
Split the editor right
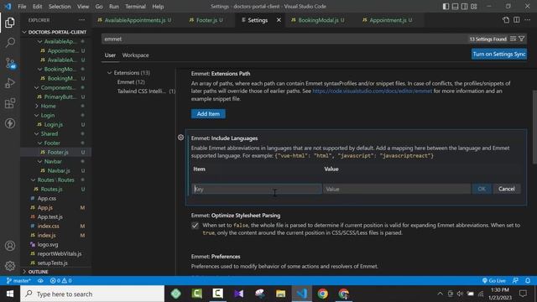pos(517,20)
